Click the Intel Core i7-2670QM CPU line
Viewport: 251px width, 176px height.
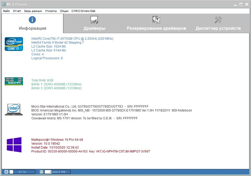(72, 39)
